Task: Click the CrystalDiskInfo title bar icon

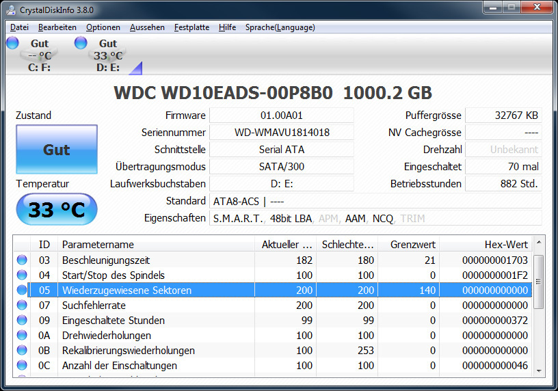Action: pyautogui.click(x=12, y=10)
